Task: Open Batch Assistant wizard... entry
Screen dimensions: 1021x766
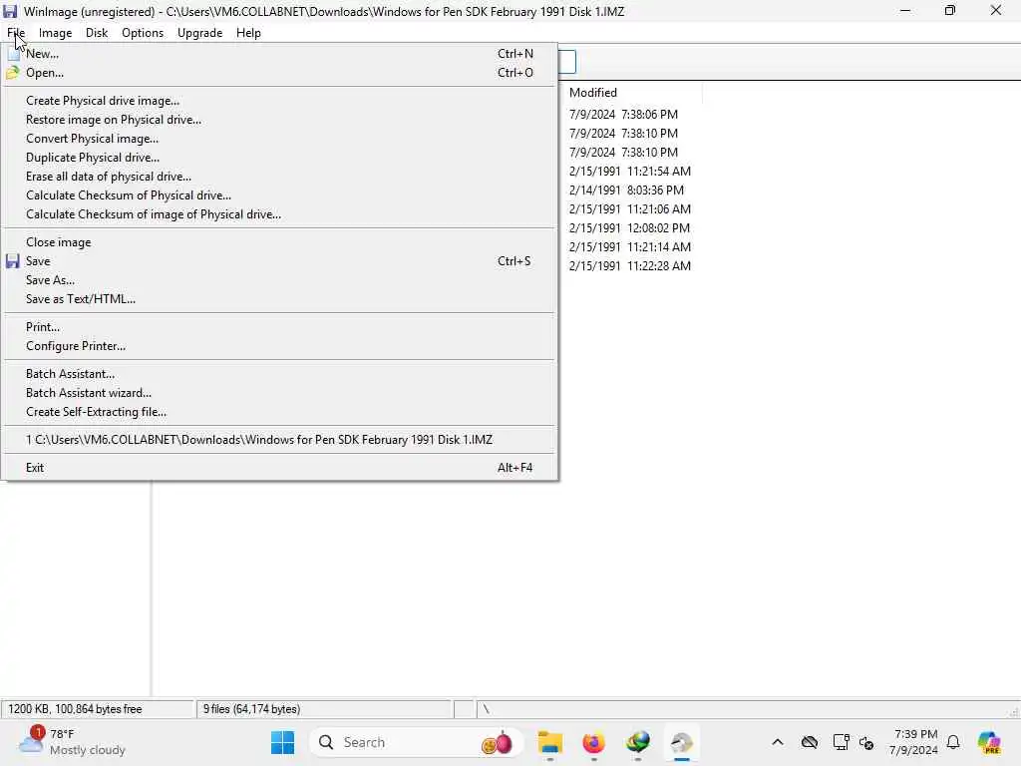Action: (280, 393)
